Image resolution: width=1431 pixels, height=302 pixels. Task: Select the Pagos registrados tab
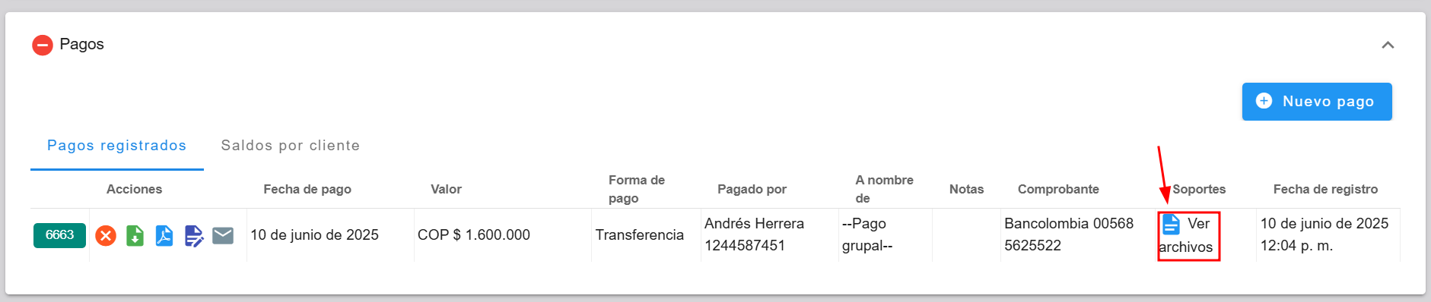[117, 146]
